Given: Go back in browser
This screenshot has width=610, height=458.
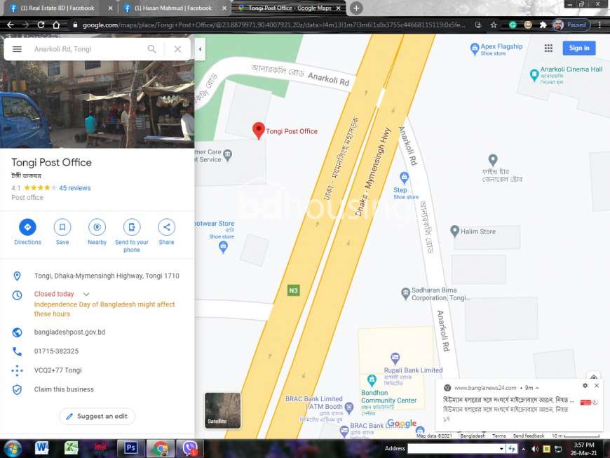Looking at the screenshot, I should pos(11,25).
